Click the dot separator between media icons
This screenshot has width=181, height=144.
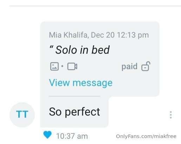click(62, 66)
